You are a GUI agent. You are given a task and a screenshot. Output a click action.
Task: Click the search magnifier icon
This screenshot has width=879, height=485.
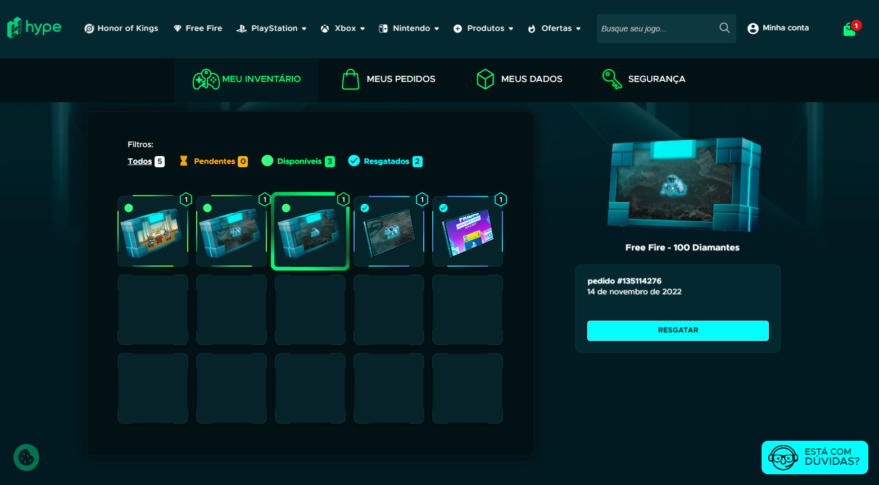click(724, 28)
